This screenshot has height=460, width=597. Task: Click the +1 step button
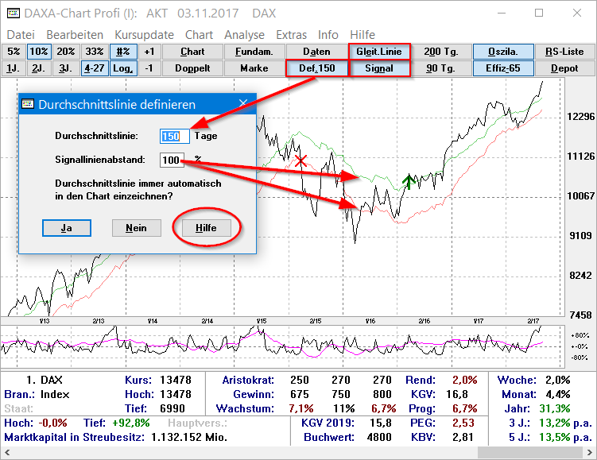[149, 52]
